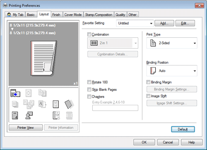This screenshot has height=150, width=207.
Task: Open the Quality tab
Action: pyautogui.click(x=120, y=15)
